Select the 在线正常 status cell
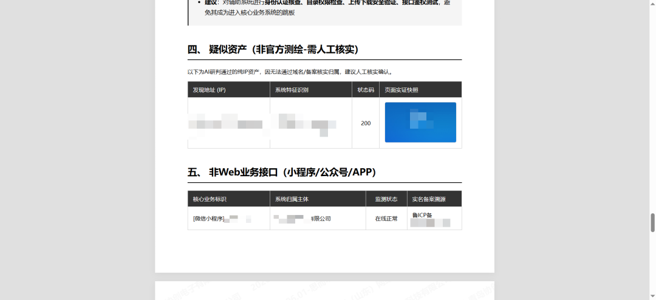Viewport: 656px width, 300px height. point(386,219)
